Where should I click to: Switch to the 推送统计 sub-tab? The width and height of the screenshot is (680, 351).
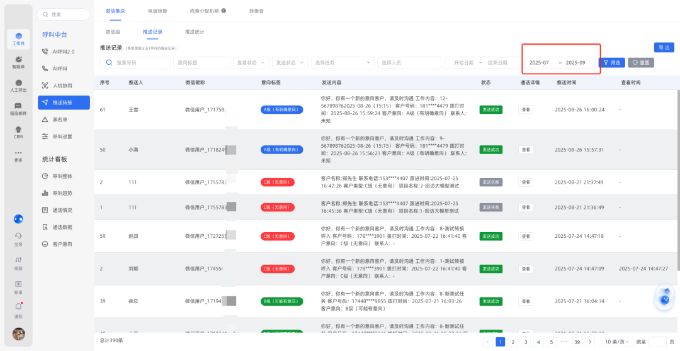coord(195,31)
